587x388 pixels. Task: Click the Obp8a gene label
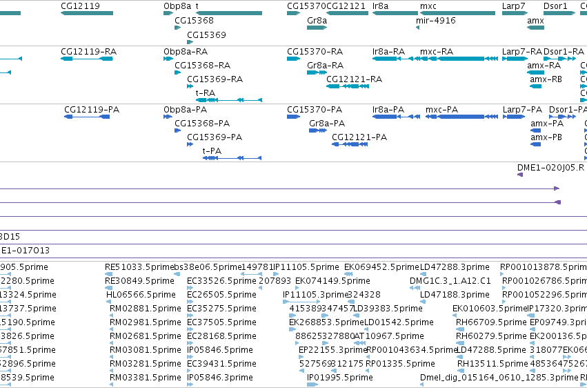[177, 6]
